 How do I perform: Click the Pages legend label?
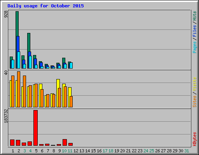click(194, 47)
